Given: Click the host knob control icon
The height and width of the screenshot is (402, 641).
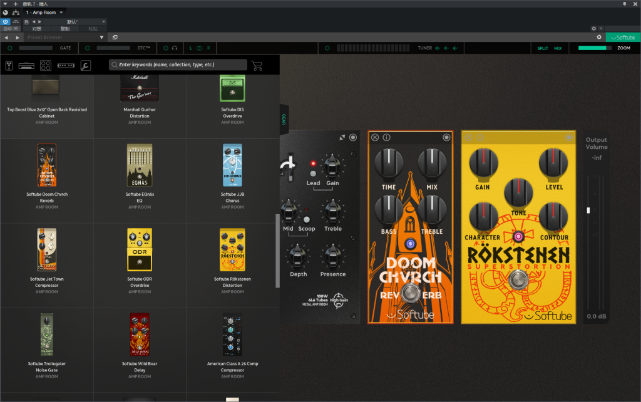Looking at the screenshot, I should 5,13.
